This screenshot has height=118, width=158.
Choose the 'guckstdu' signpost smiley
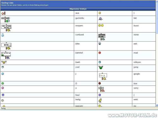click(x=6, y=20)
